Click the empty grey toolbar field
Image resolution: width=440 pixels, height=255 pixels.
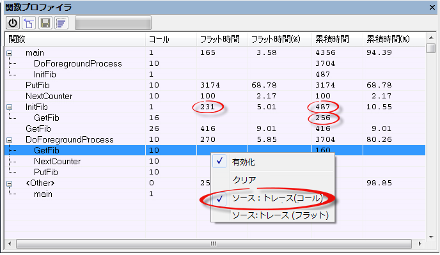pyautogui.click(x=113, y=23)
